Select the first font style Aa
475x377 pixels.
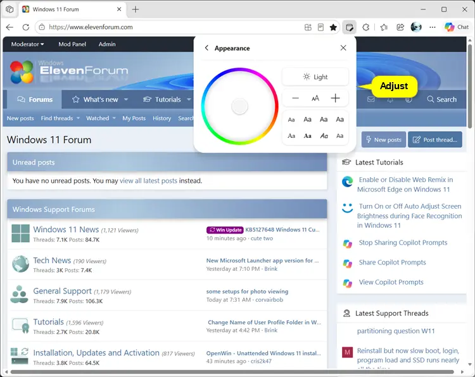pos(291,120)
